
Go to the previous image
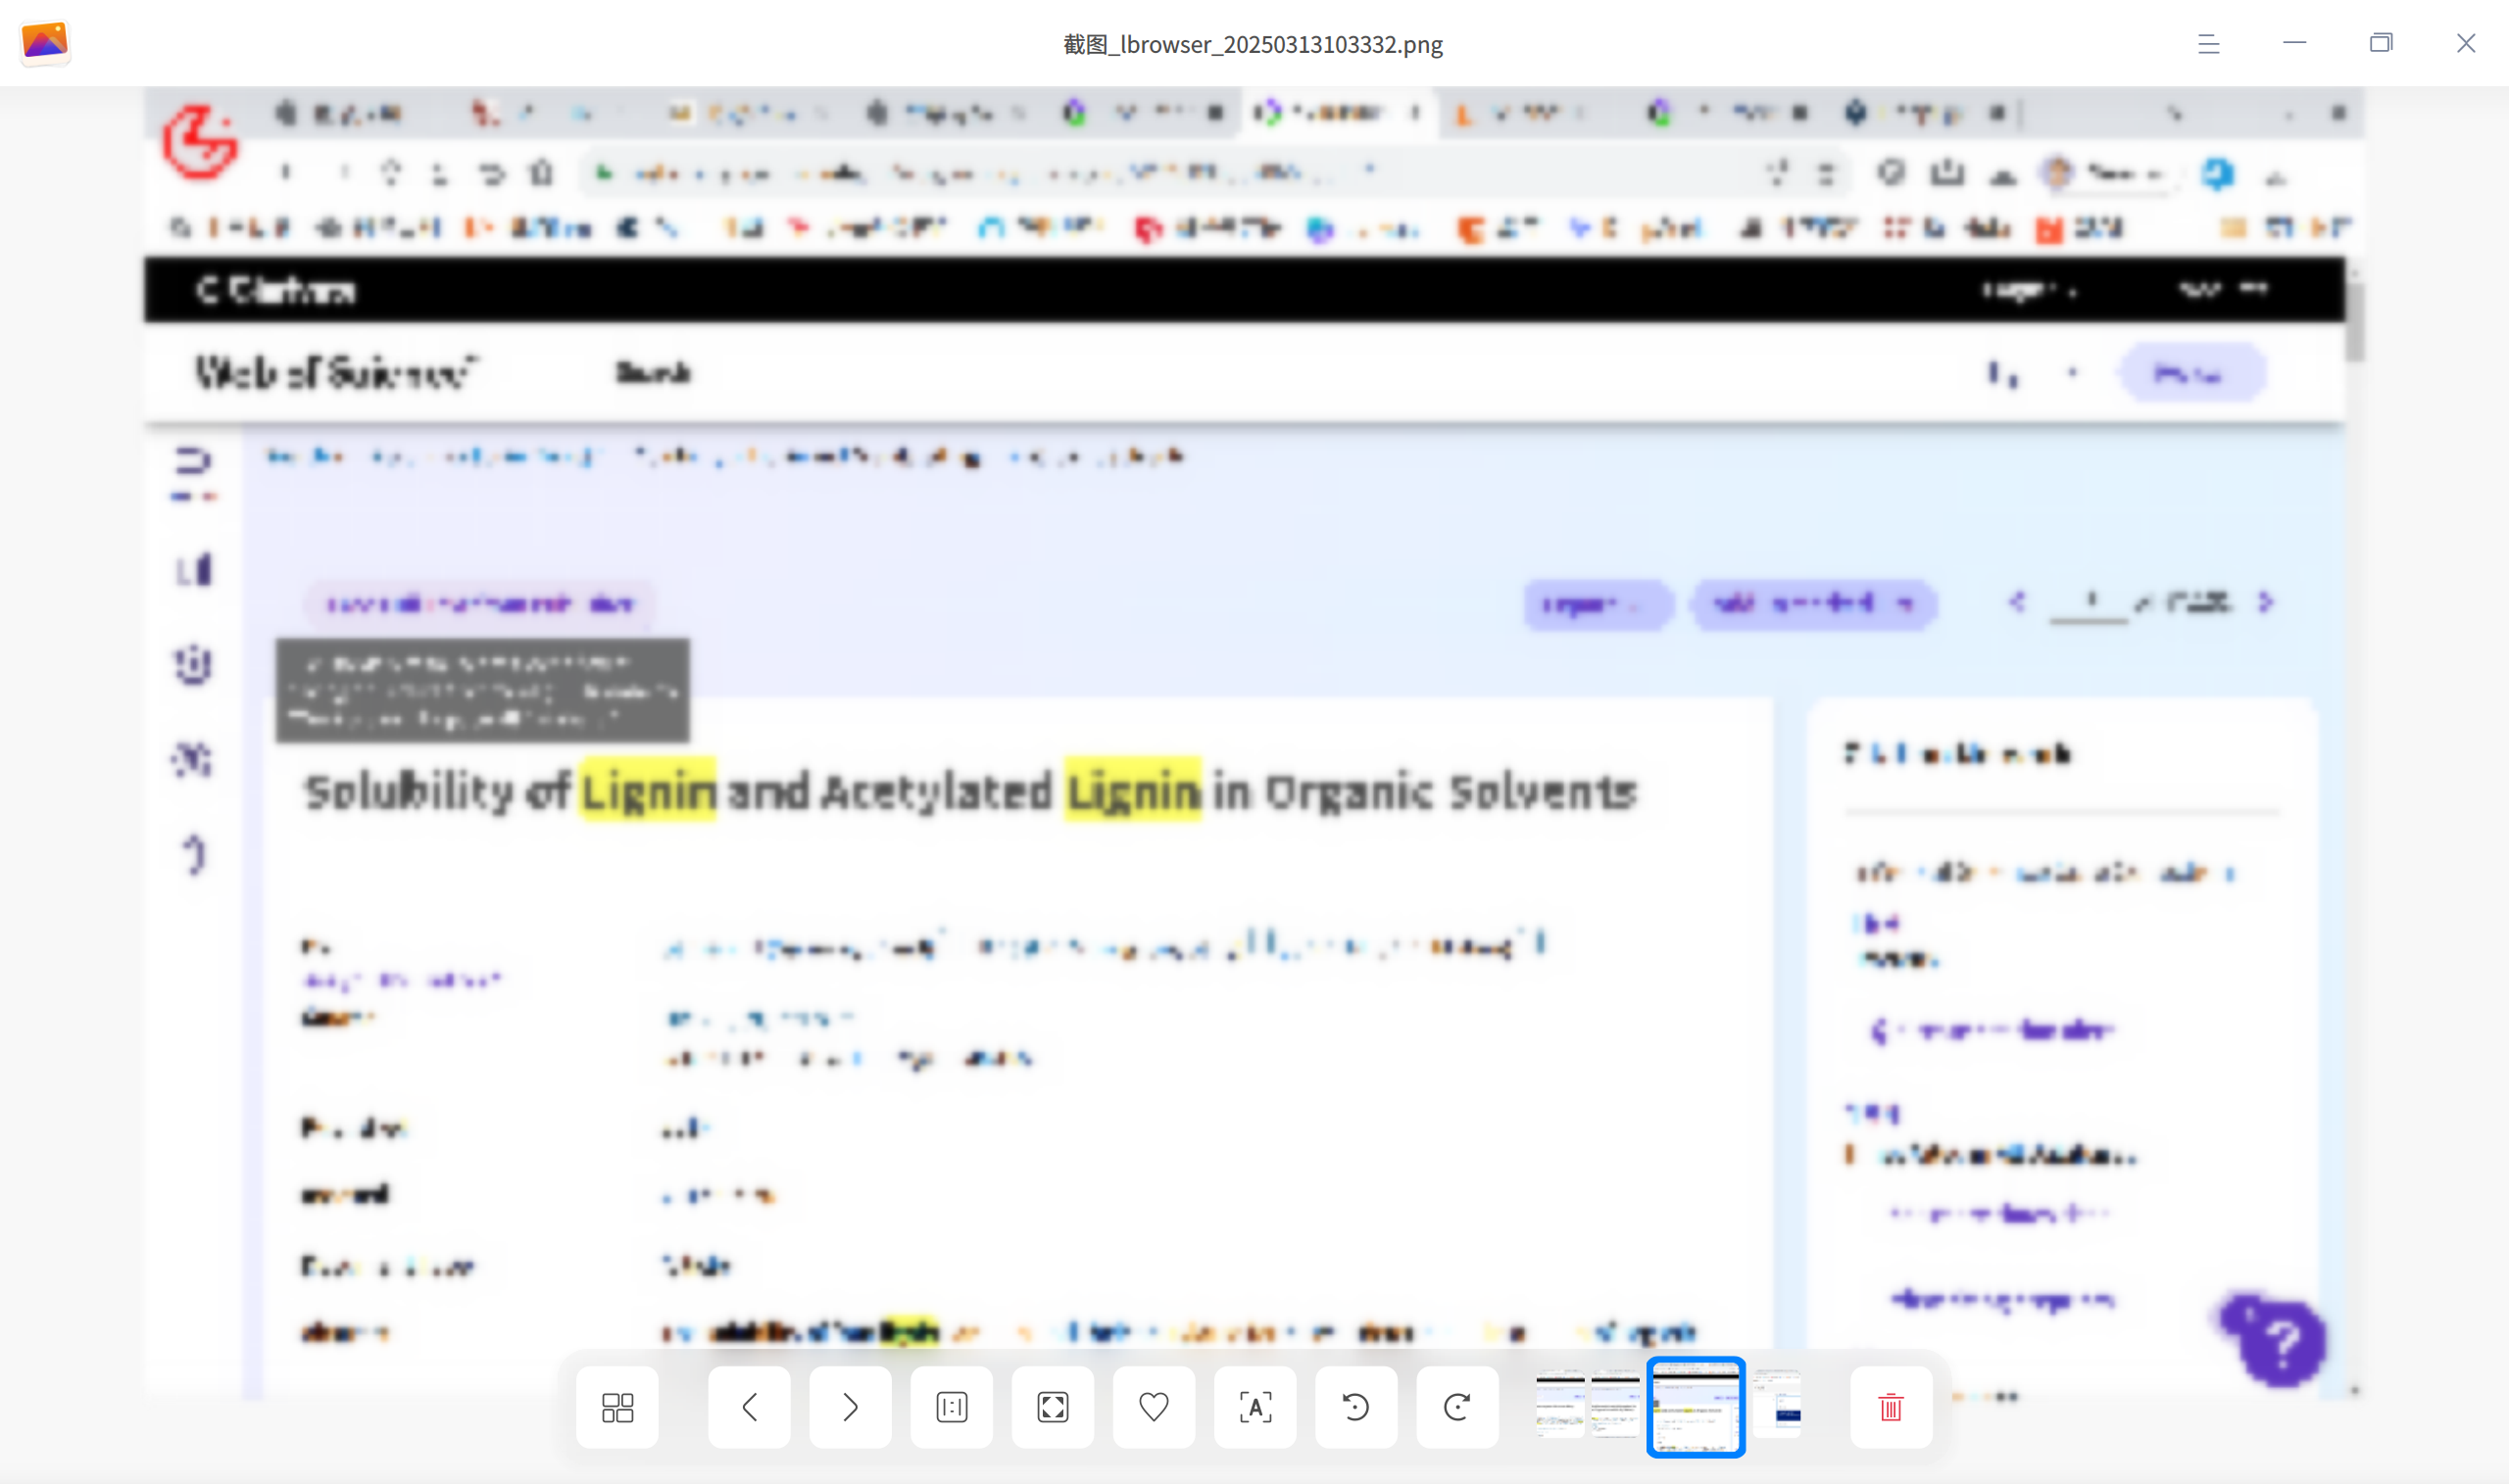tap(750, 1407)
